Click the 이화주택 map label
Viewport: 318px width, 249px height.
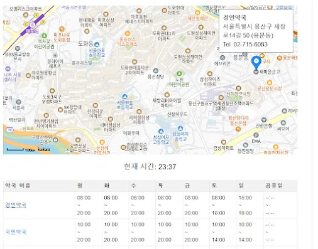(x=131, y=133)
